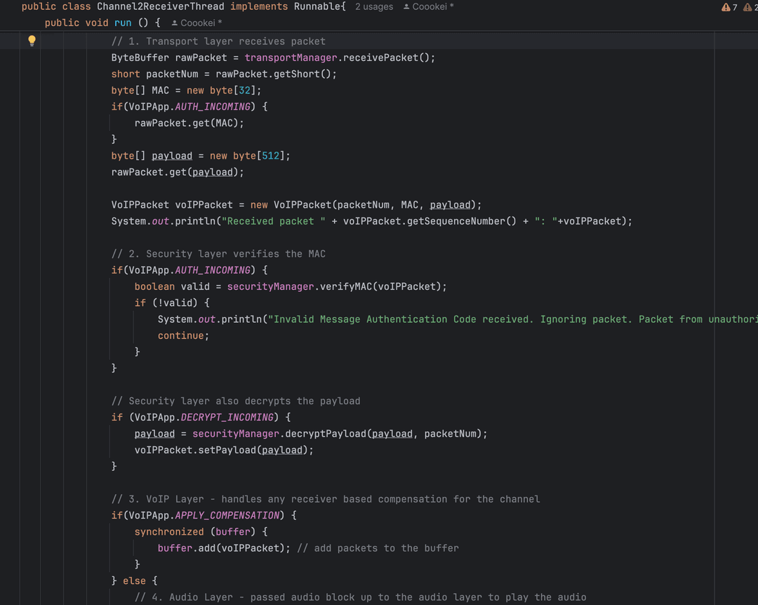Click the AUTH_INCOMING constant reference
The image size is (758, 605).
213,106
